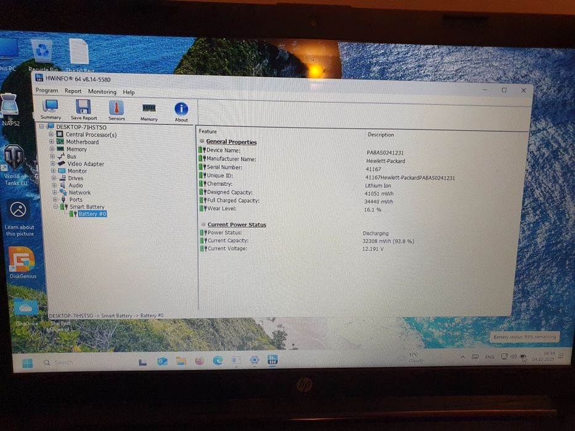The image size is (575, 431).
Task: Open the DiskGenius desktop shortcut
Action: 22,262
